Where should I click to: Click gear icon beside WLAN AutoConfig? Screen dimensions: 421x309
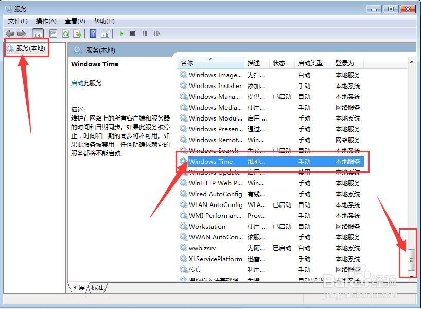tap(184, 205)
